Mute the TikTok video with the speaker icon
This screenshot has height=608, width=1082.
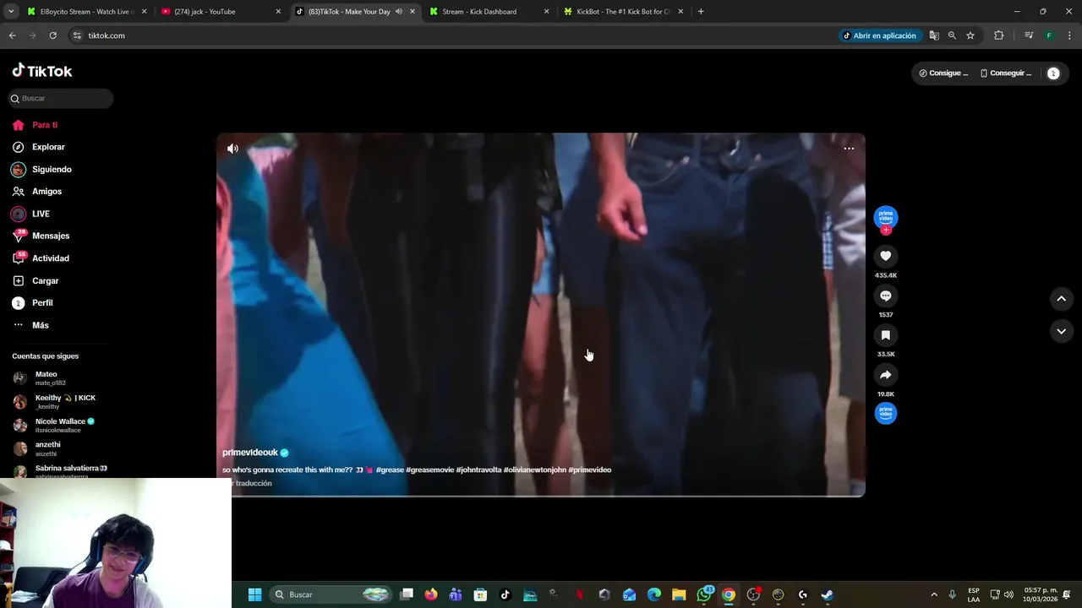(232, 149)
